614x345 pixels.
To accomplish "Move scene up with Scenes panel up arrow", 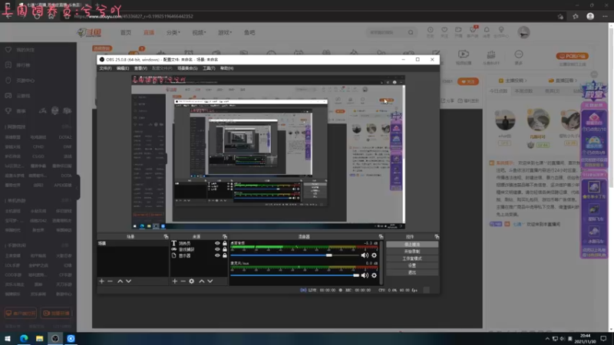I will [120, 281].
